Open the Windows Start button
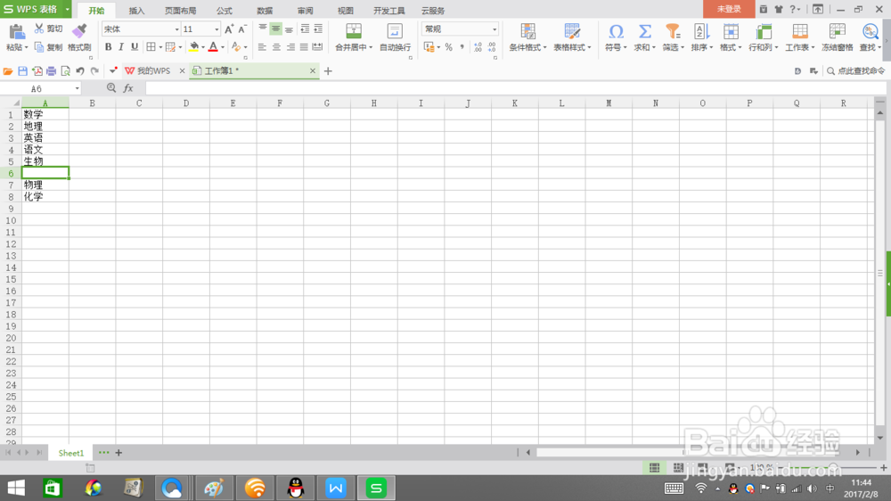Image resolution: width=891 pixels, height=501 pixels. tap(16, 488)
